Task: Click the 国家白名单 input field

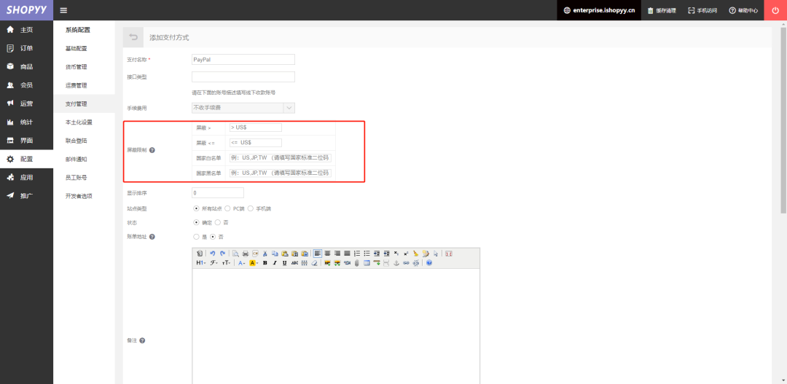Action: coord(281,157)
